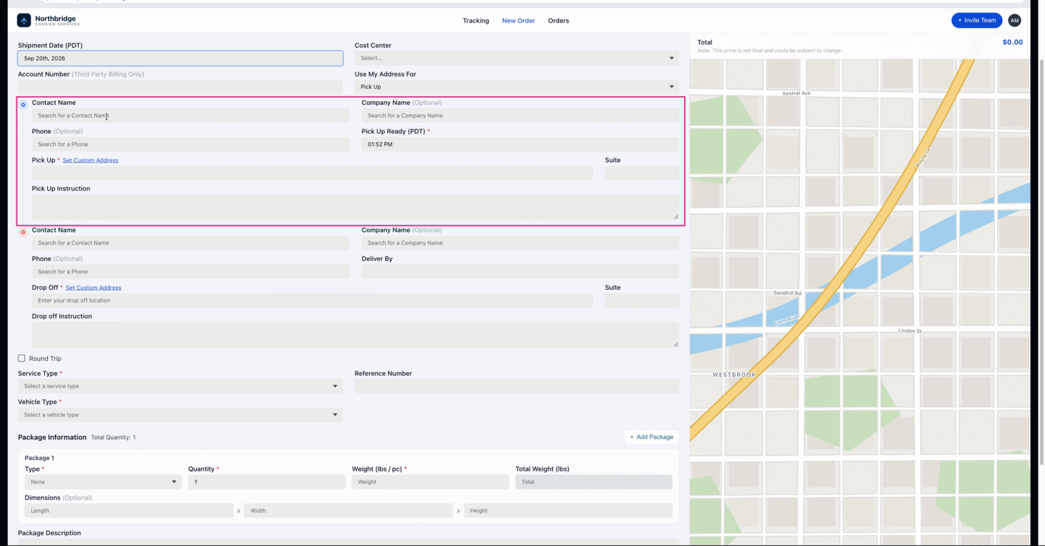
Task: Click the pickup Company Name search field
Action: point(521,115)
